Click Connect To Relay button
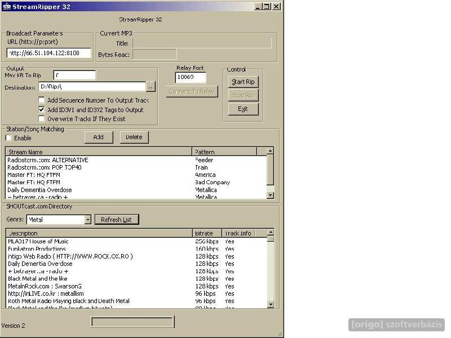 coord(192,91)
